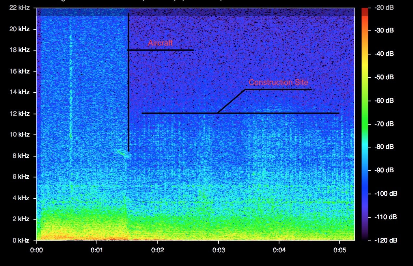Select the 14 kHz frequency axis label
The image size is (413, 266).
coord(20,92)
